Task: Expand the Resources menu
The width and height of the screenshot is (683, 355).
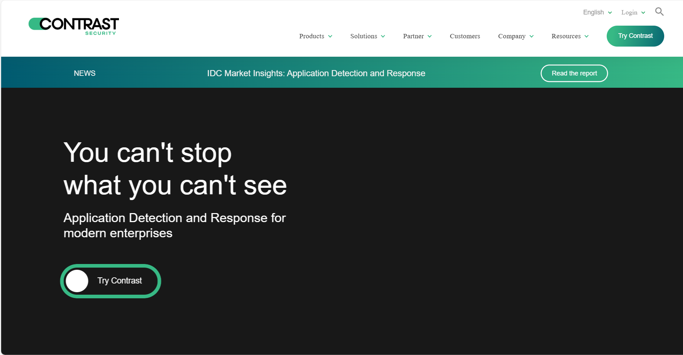Action: (570, 36)
